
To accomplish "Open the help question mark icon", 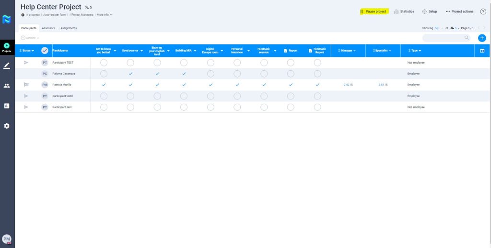I will point(483,11).
